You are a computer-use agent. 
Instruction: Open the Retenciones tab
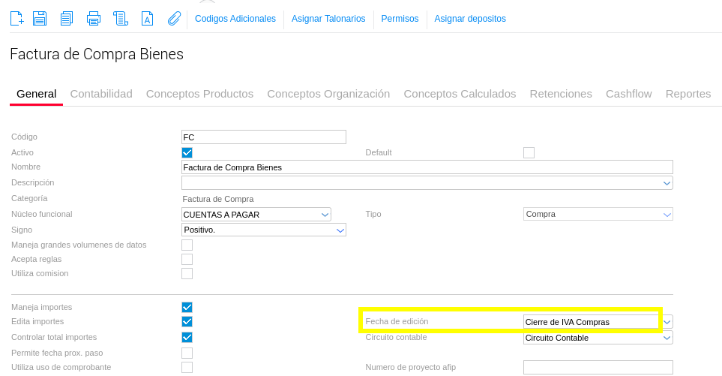561,94
